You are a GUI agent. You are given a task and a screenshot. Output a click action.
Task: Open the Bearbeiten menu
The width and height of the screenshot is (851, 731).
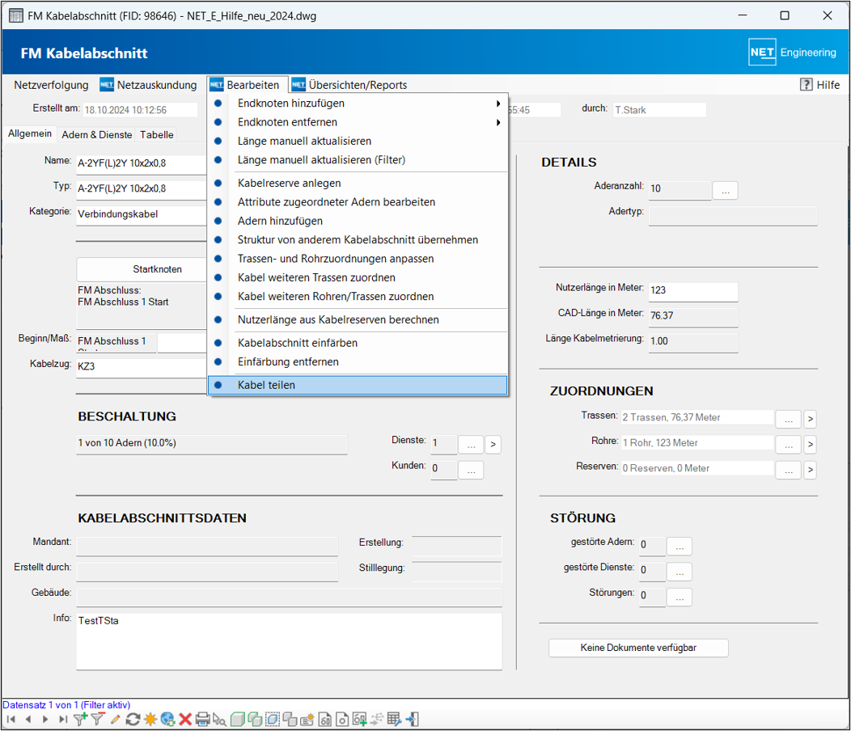tap(248, 85)
